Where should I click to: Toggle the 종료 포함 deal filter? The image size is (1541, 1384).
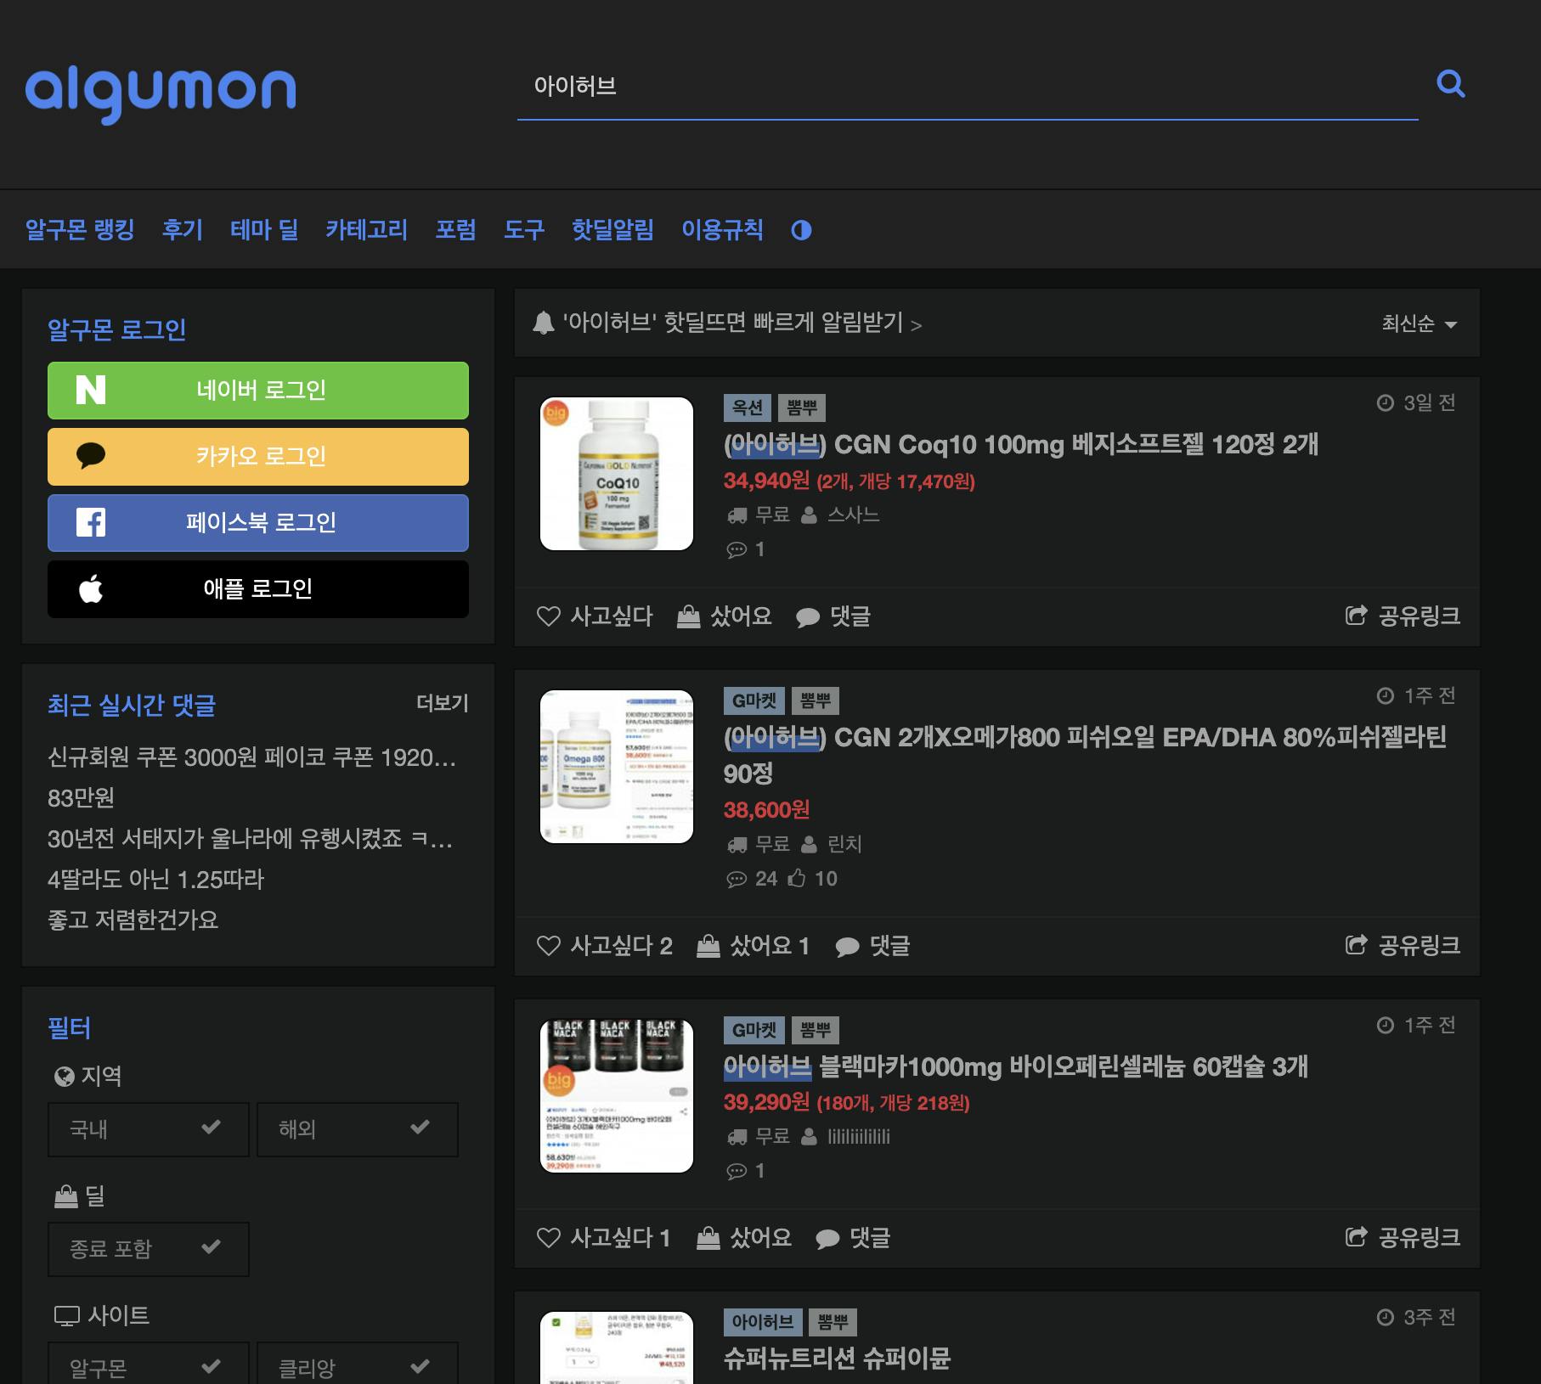[x=149, y=1249]
